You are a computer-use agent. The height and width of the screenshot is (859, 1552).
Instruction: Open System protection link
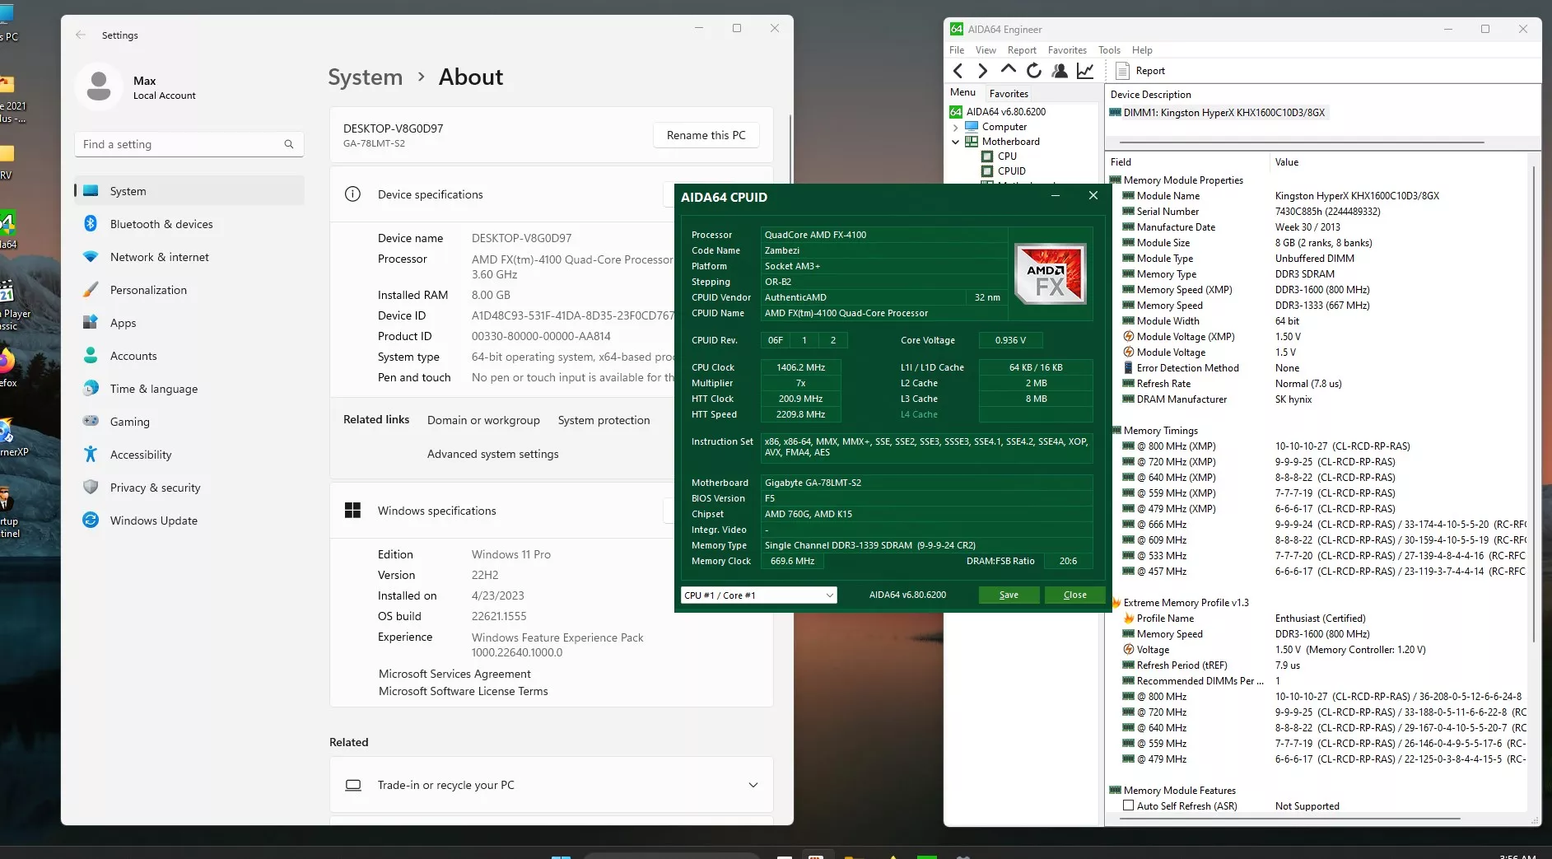point(604,420)
